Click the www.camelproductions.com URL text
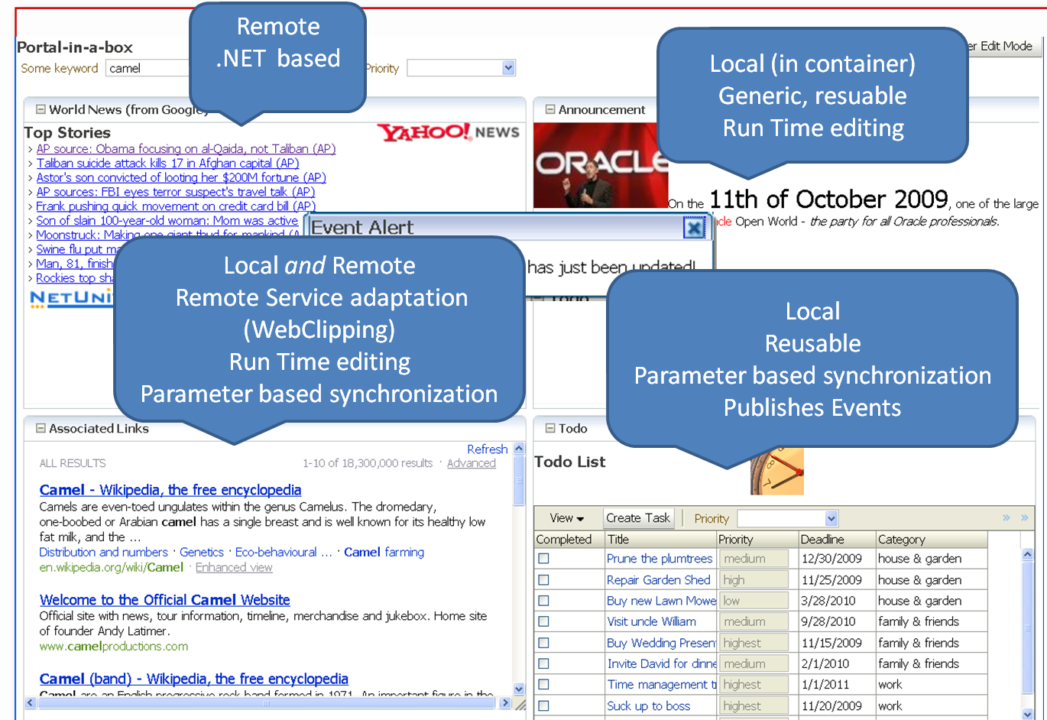1047x720 pixels. (x=114, y=647)
